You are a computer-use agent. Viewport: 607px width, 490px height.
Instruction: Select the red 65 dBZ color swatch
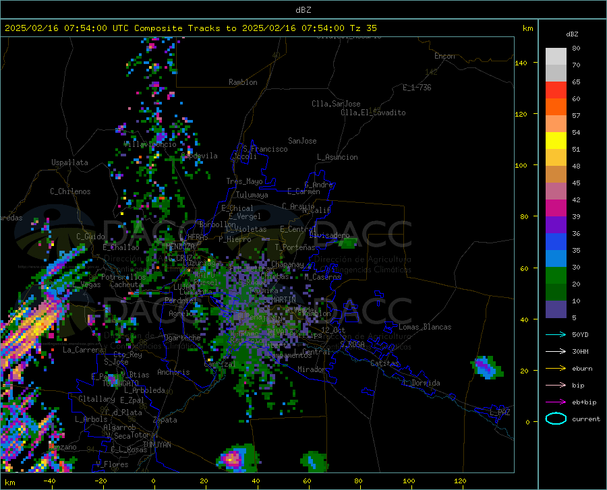556,90
